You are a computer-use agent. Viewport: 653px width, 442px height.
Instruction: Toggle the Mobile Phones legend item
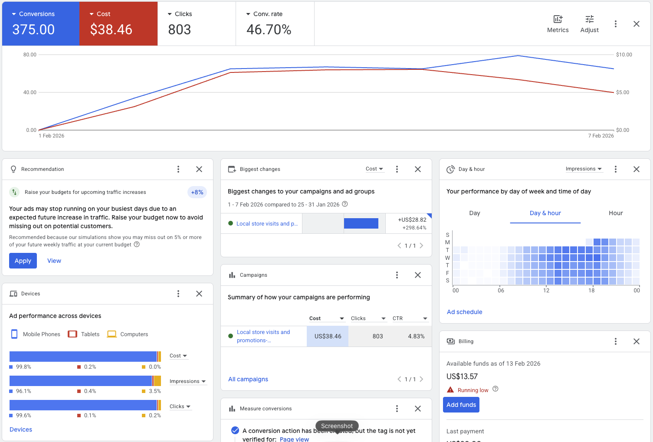coord(36,334)
